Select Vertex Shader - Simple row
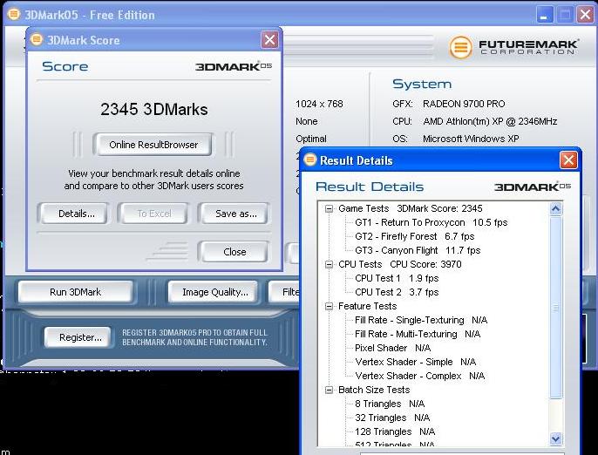 [x=415, y=362]
